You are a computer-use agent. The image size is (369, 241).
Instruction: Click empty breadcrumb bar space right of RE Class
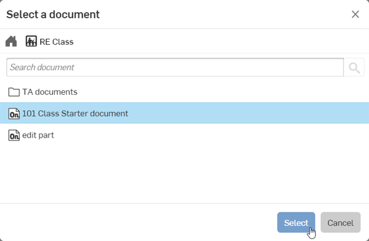221,41
